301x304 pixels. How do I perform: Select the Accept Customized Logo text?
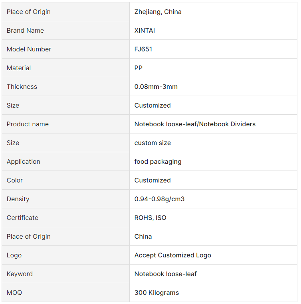click(172, 255)
